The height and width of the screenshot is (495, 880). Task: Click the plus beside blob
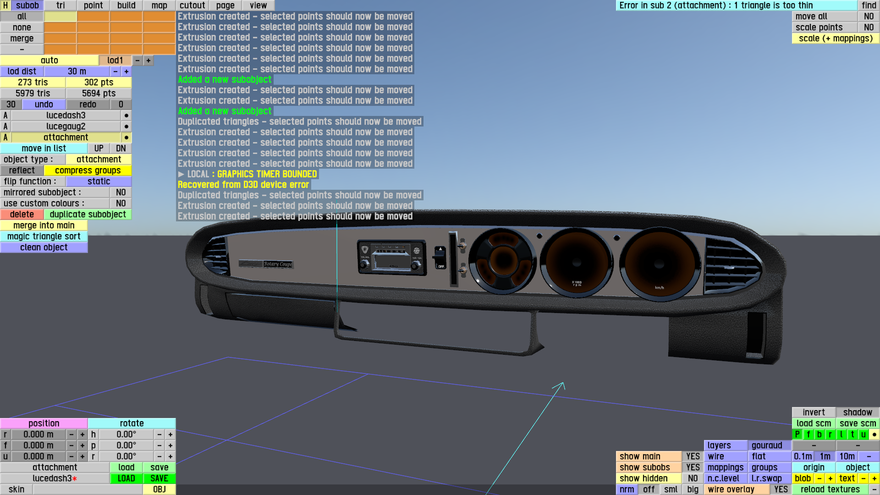(x=830, y=478)
